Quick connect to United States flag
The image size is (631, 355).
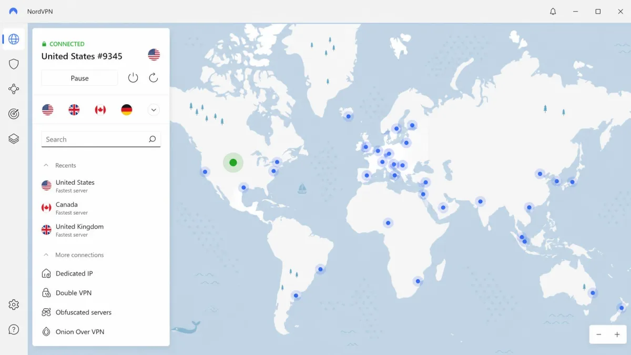pos(48,110)
